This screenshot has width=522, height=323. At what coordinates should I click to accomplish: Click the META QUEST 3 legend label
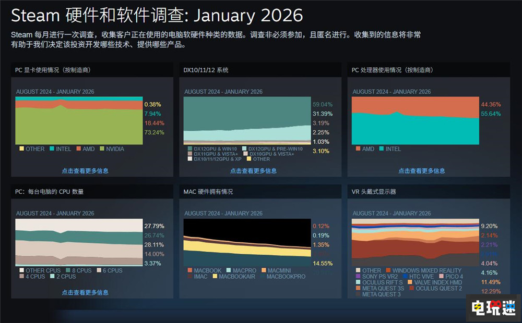(x=381, y=294)
